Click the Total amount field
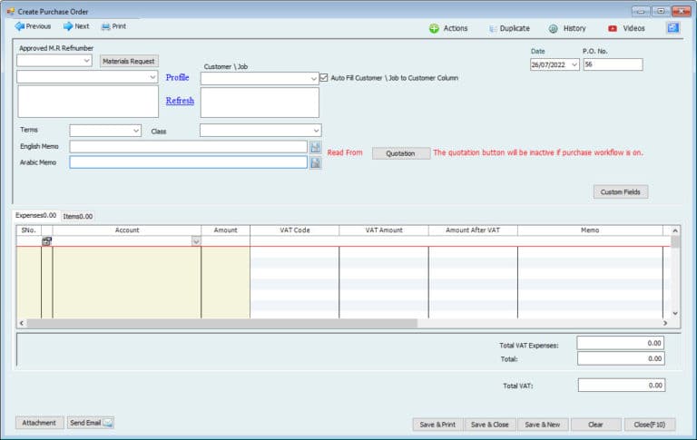Screen dimensions: 697x440 (x=621, y=358)
